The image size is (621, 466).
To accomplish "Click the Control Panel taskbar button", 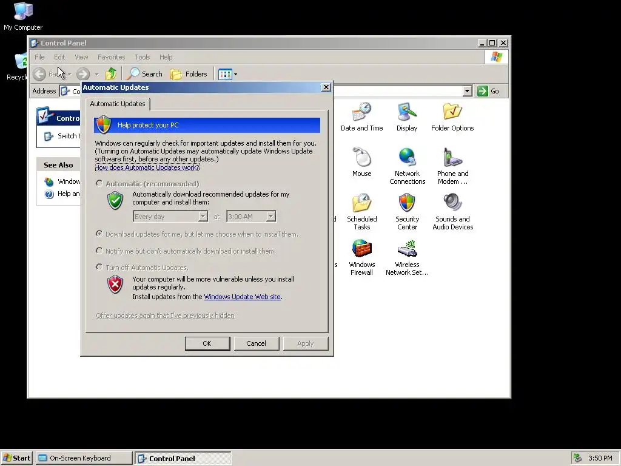I will tap(183, 459).
